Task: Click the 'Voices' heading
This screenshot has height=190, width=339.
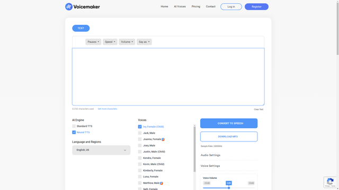Action: 142,120
